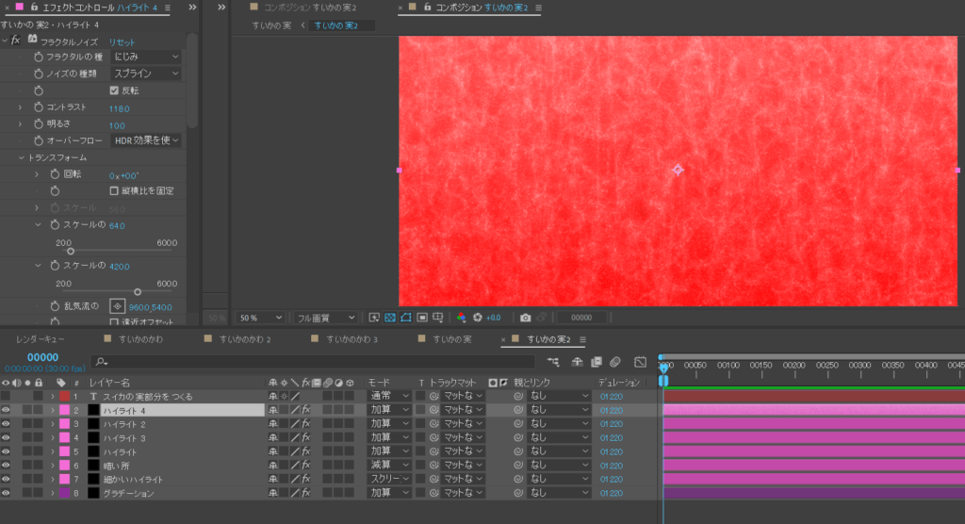Open the composition mini-flowchart icon in timeline

[552, 361]
